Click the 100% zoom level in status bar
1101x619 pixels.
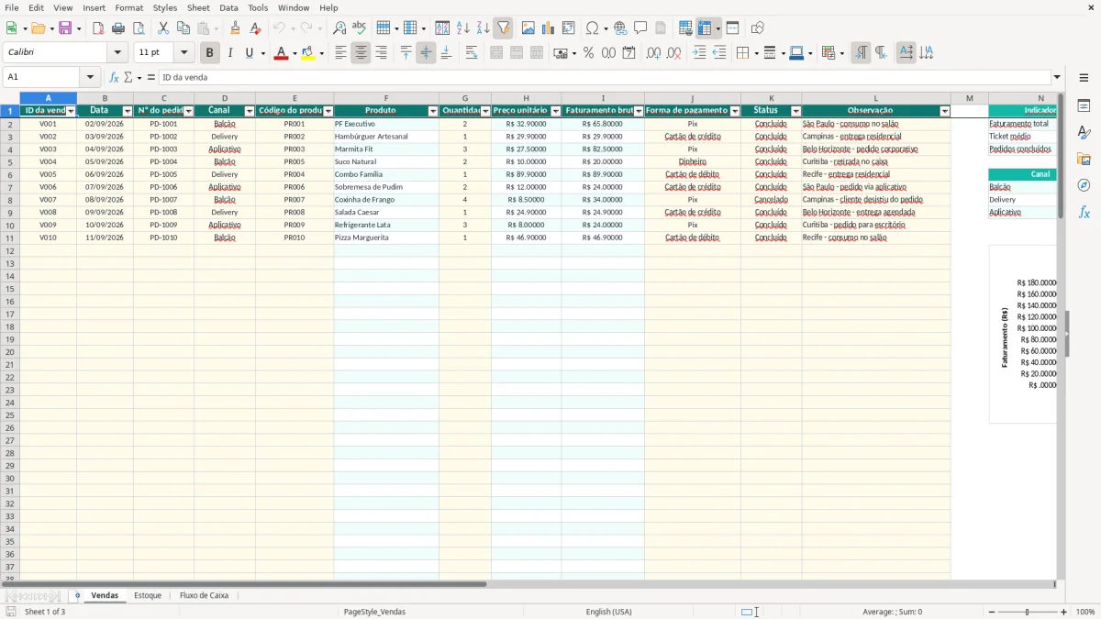pyautogui.click(x=1085, y=612)
